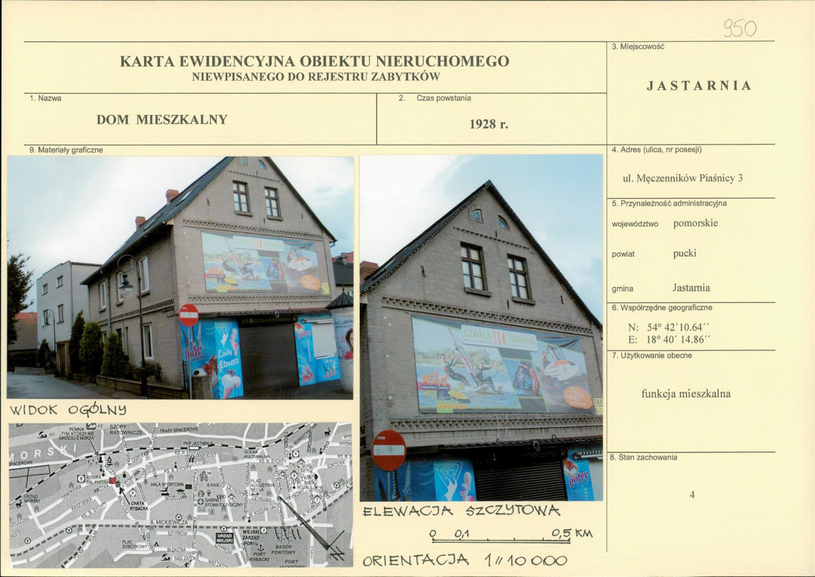Open the gable elevation photo
Viewport: 815px width, 577px height.
point(481,327)
